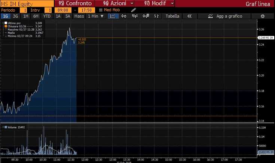
Task: Select the 1G period tab
Action: pyautogui.click(x=6, y=16)
